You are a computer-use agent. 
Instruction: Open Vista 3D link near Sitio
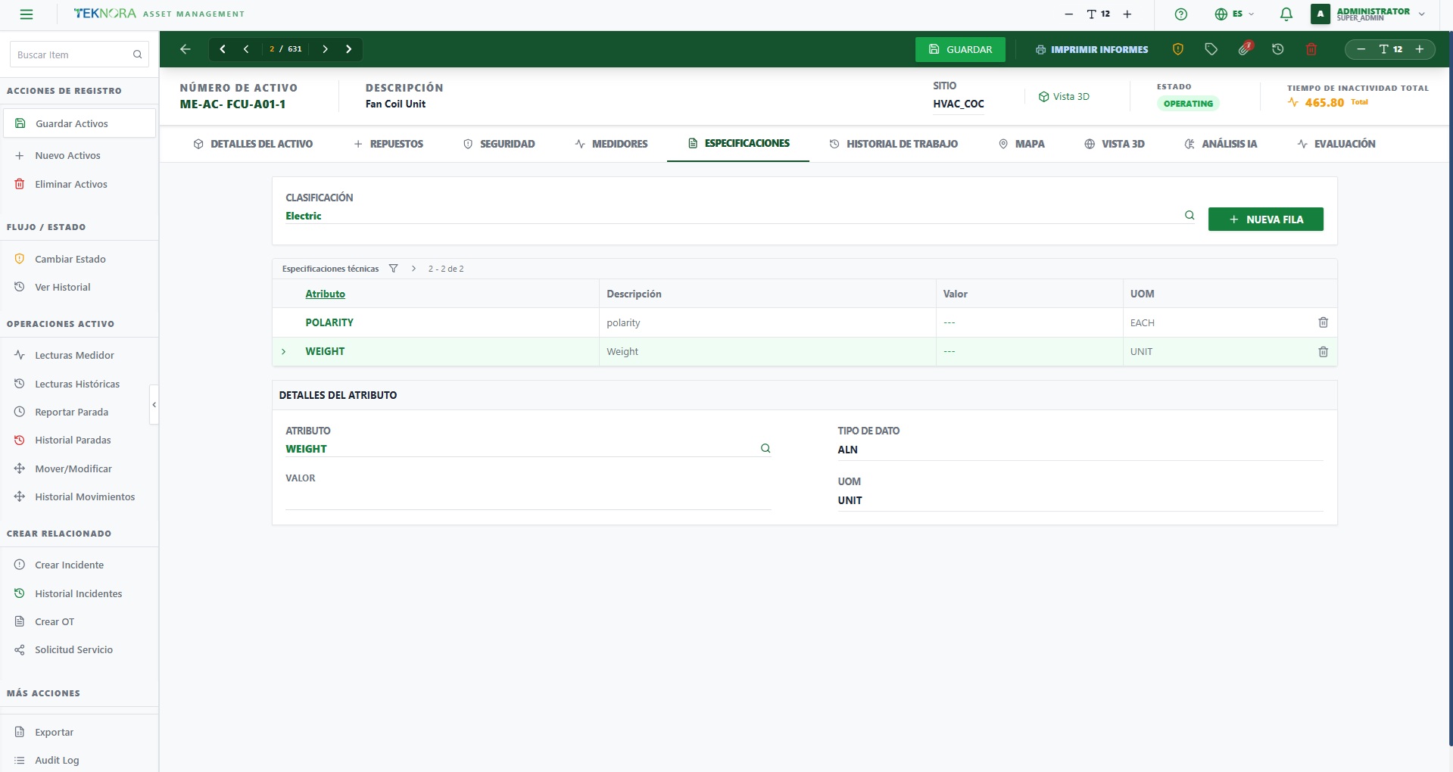tap(1063, 96)
